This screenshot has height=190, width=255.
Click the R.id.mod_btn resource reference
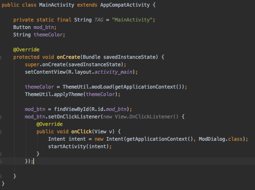[109, 109]
